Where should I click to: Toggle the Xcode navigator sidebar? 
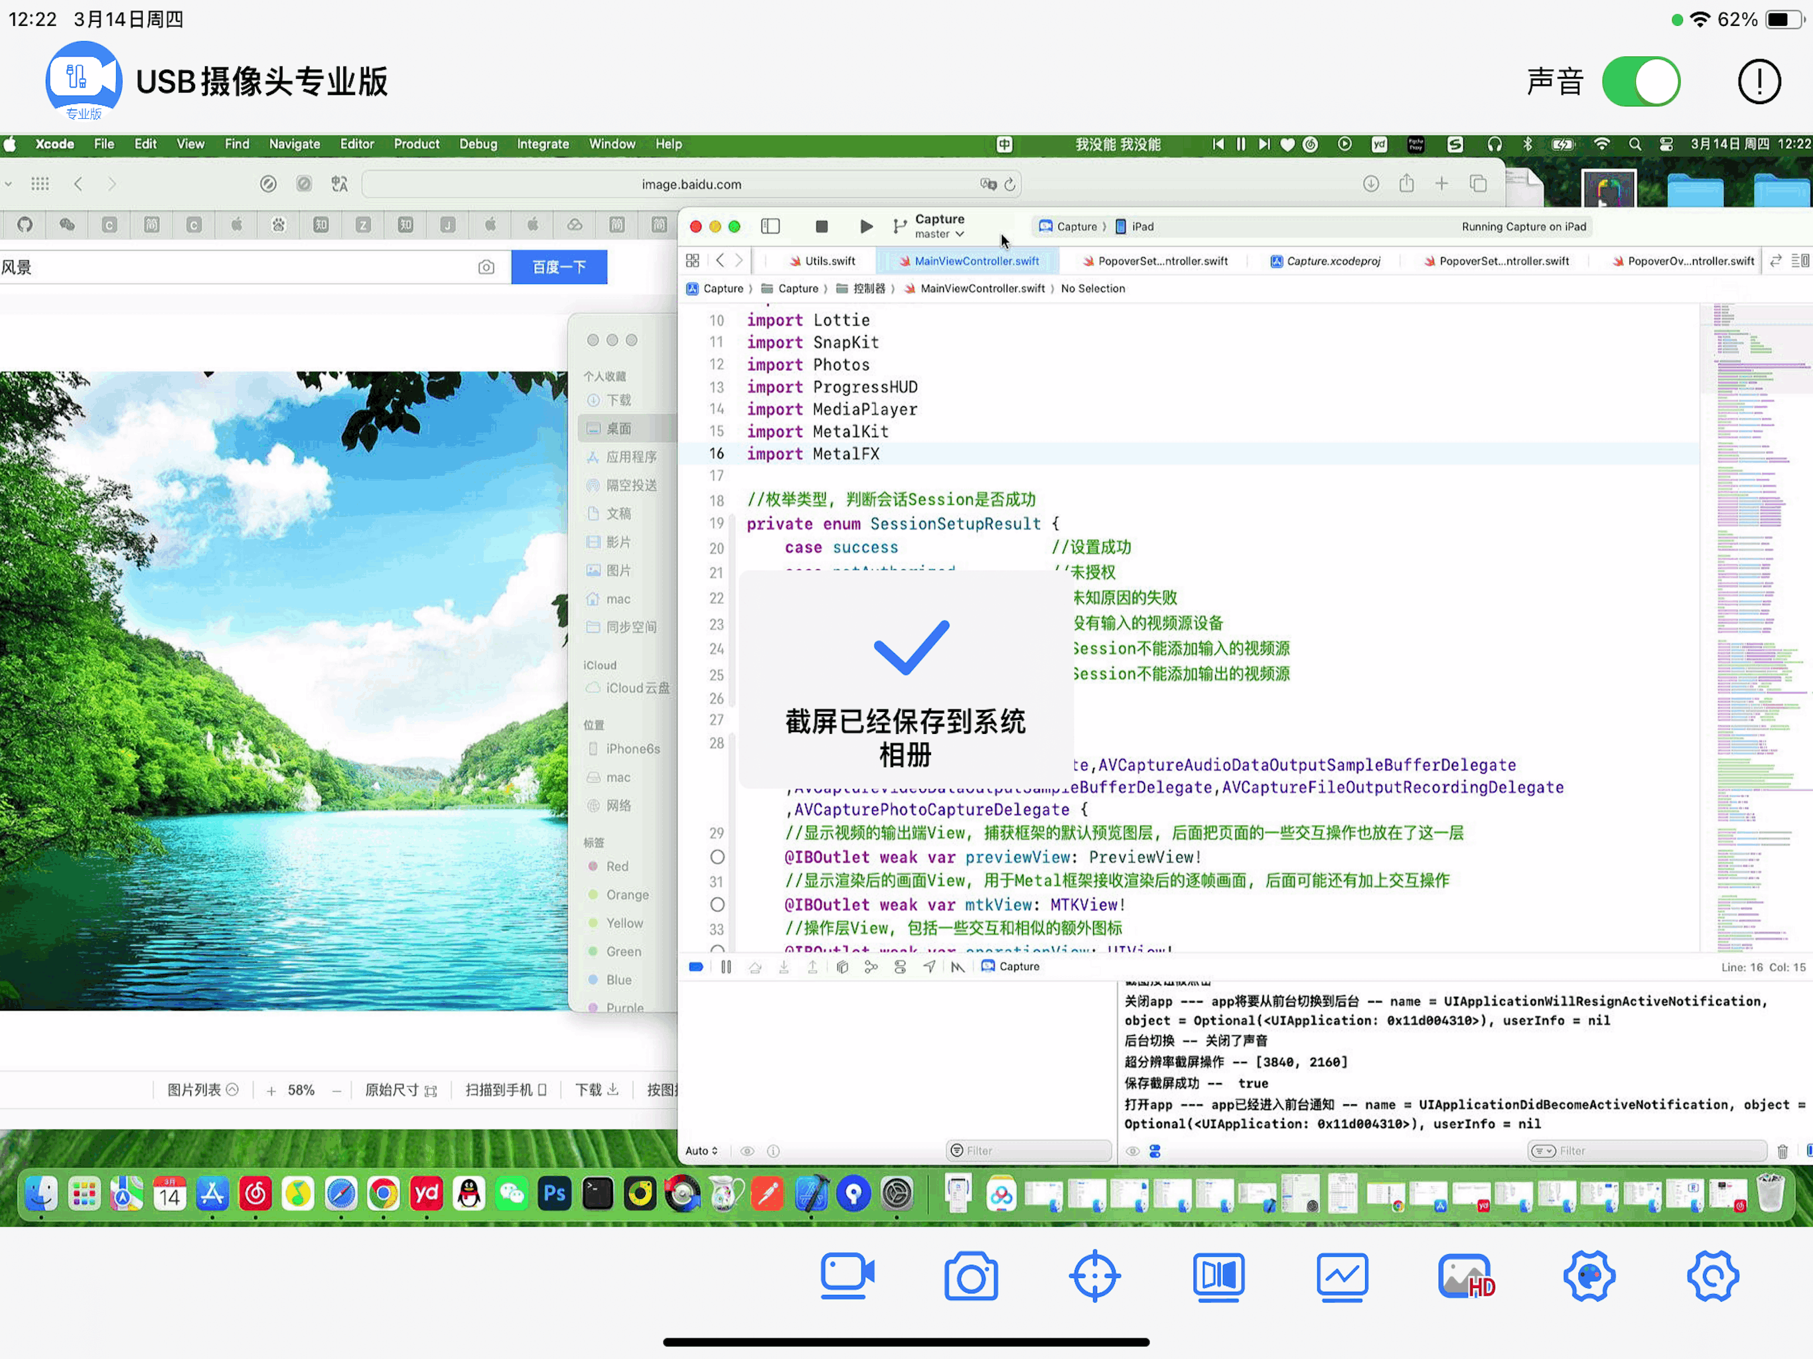(770, 226)
